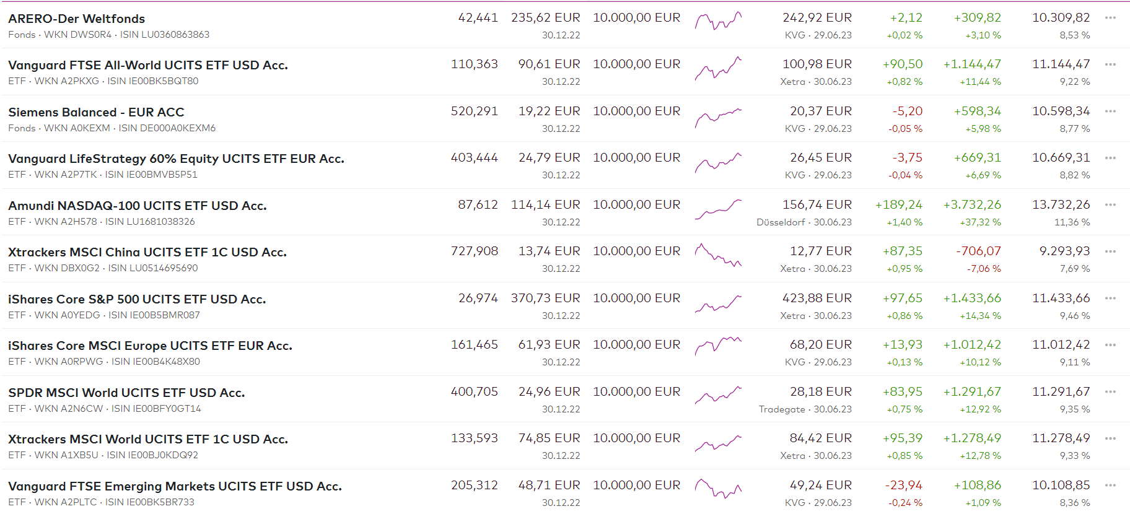Open more options for Siemens Balanced row
The height and width of the screenshot is (514, 1130).
(x=1110, y=111)
